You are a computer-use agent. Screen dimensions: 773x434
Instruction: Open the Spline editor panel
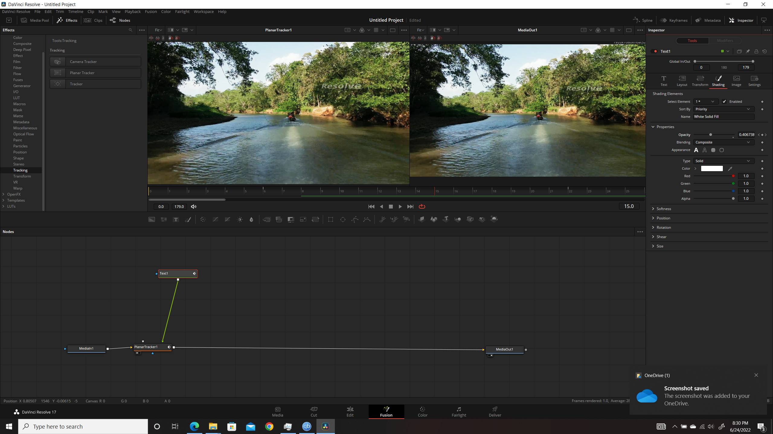click(643, 20)
